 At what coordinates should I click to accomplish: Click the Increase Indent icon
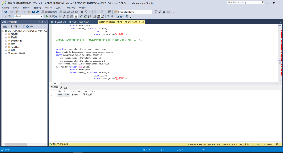coord(122,17)
